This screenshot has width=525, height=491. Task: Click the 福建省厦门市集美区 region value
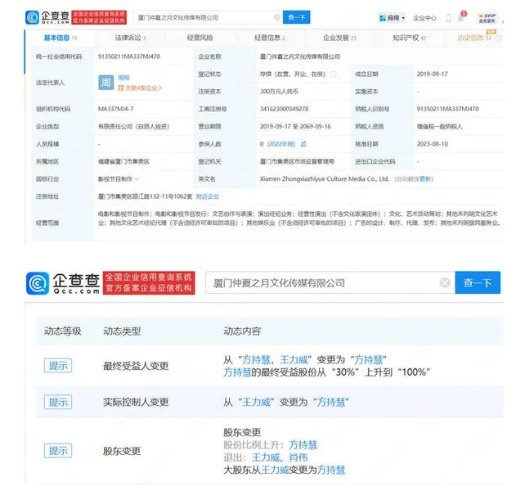(x=123, y=161)
